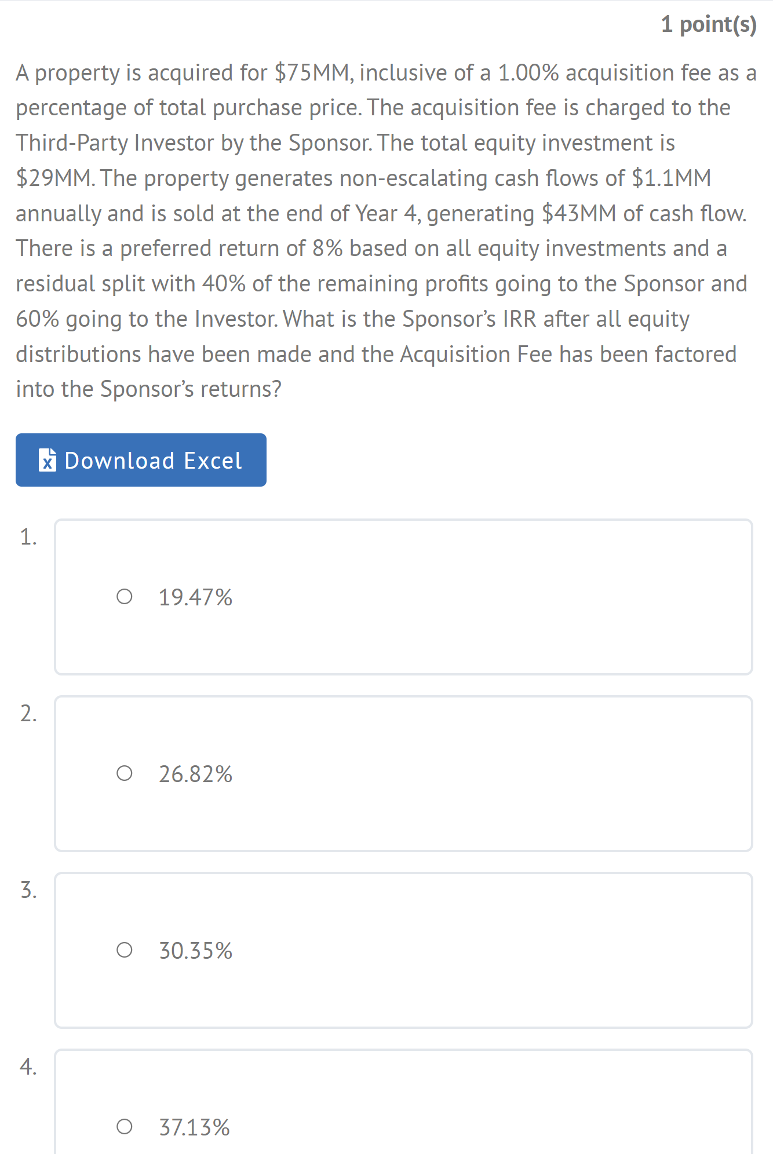Select the 30.35% radio button
This screenshot has width=773, height=1154.
pos(124,950)
